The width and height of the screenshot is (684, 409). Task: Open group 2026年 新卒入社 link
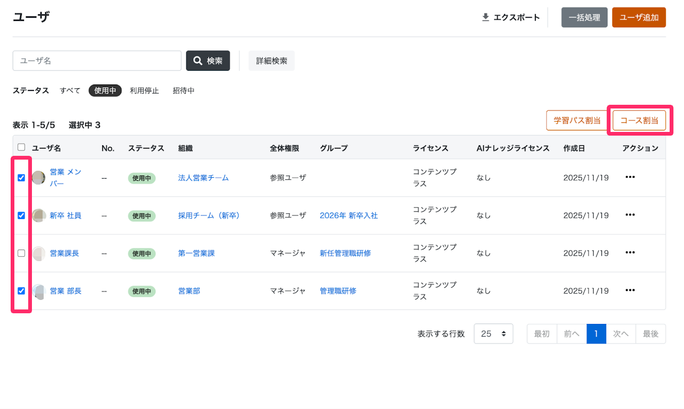pos(349,215)
